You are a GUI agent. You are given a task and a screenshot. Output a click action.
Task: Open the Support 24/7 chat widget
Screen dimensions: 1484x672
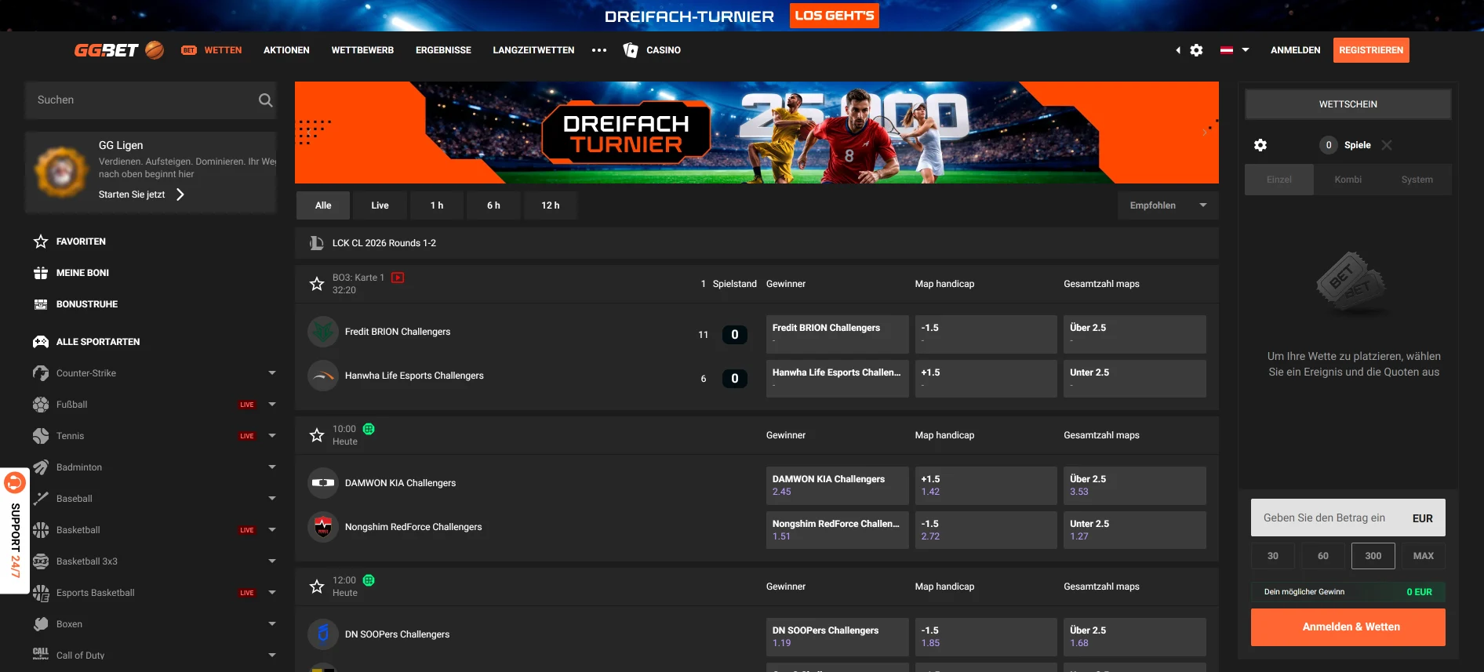[x=15, y=531]
